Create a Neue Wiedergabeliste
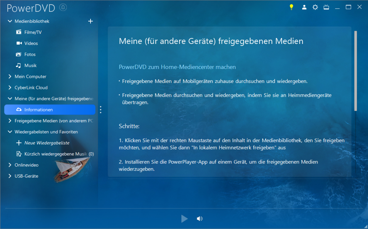 click(x=47, y=143)
